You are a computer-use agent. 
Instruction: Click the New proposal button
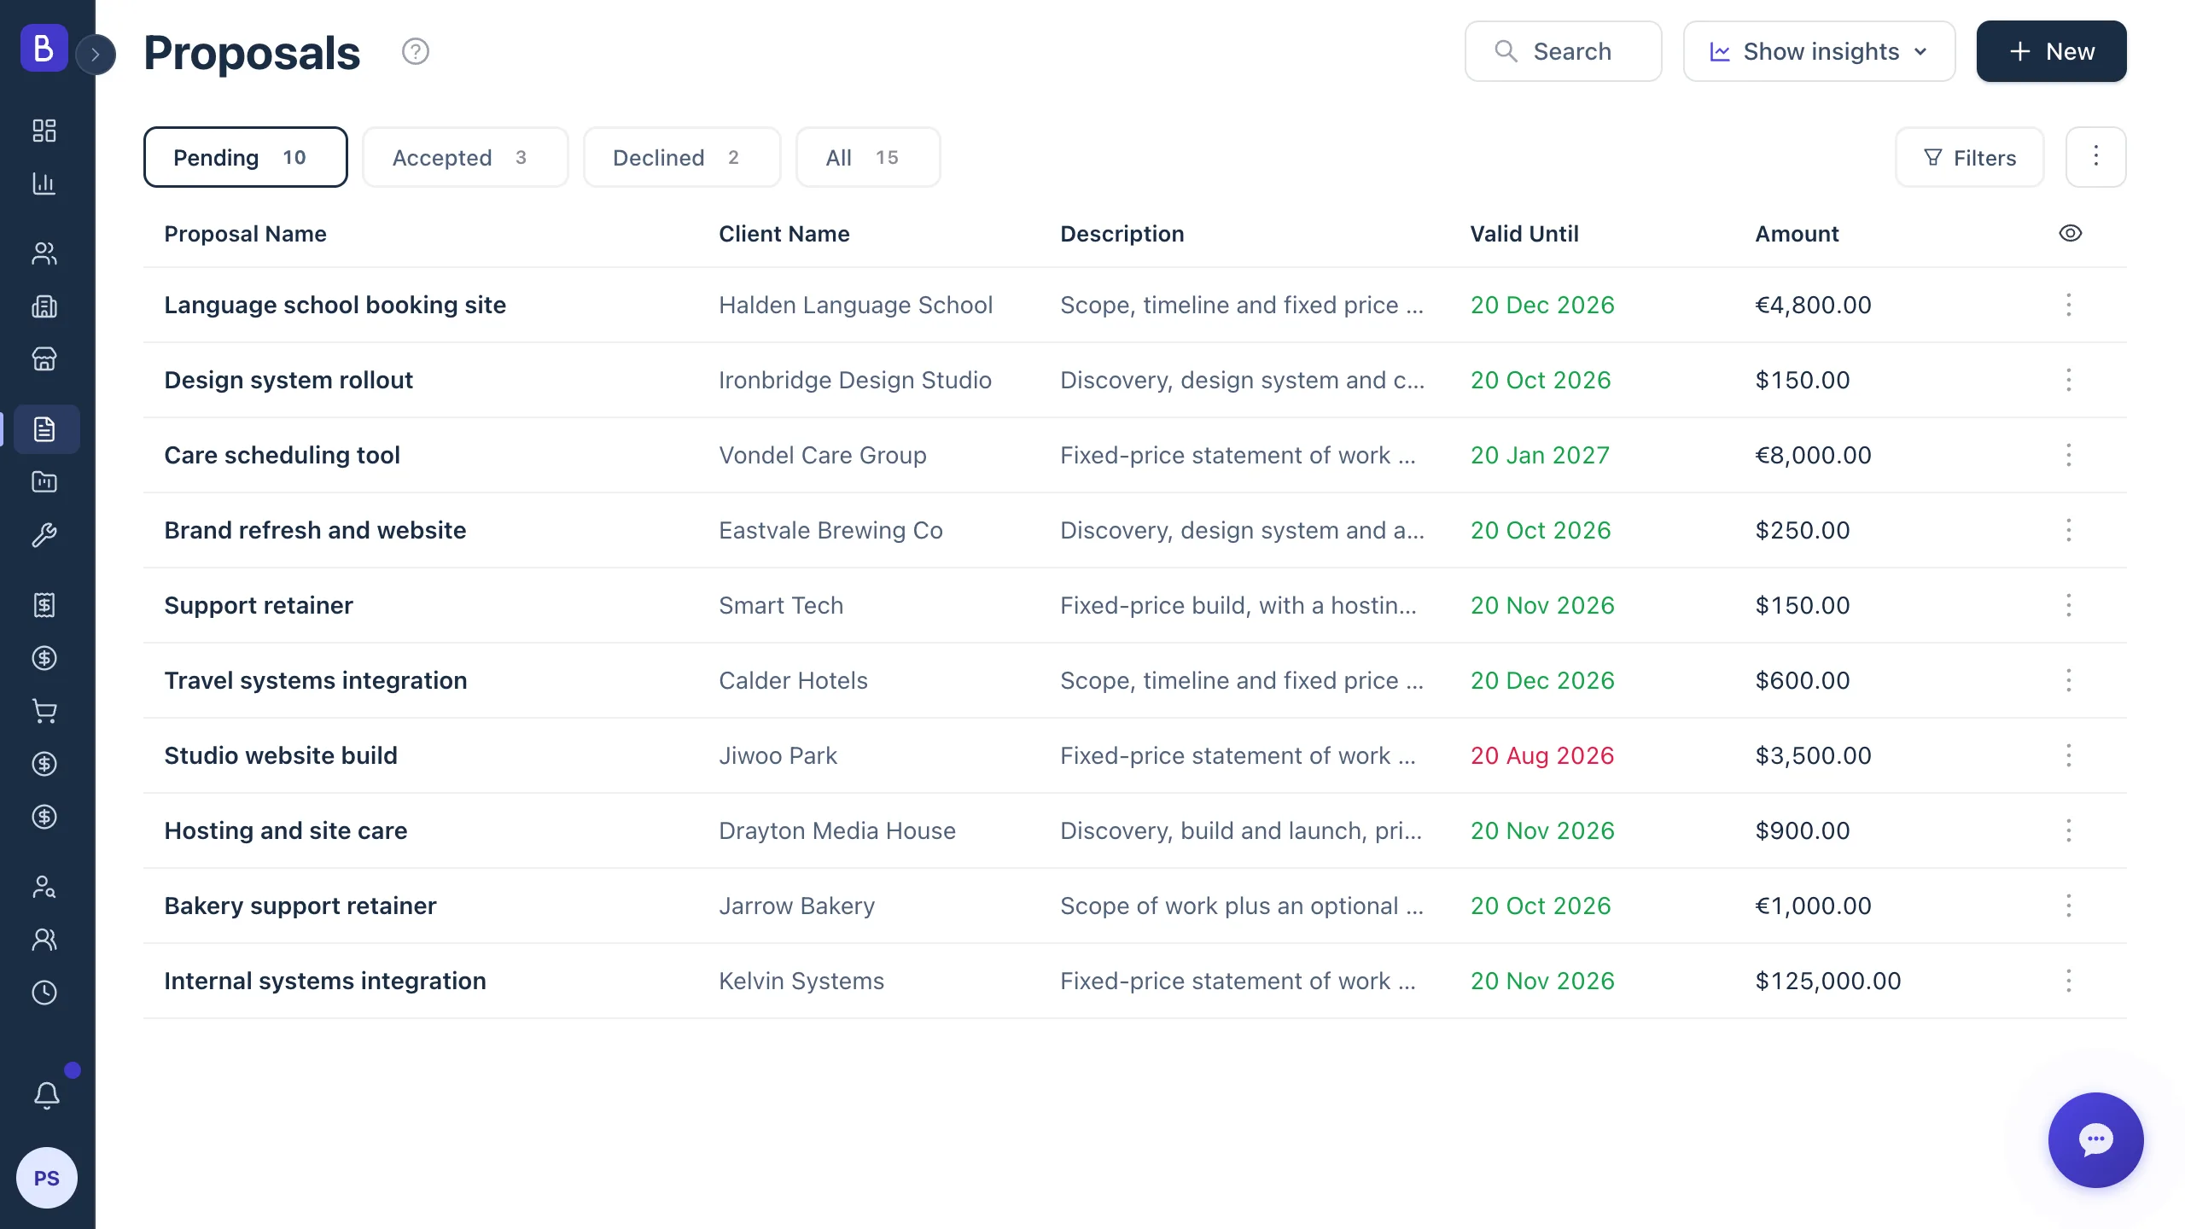(x=2051, y=51)
